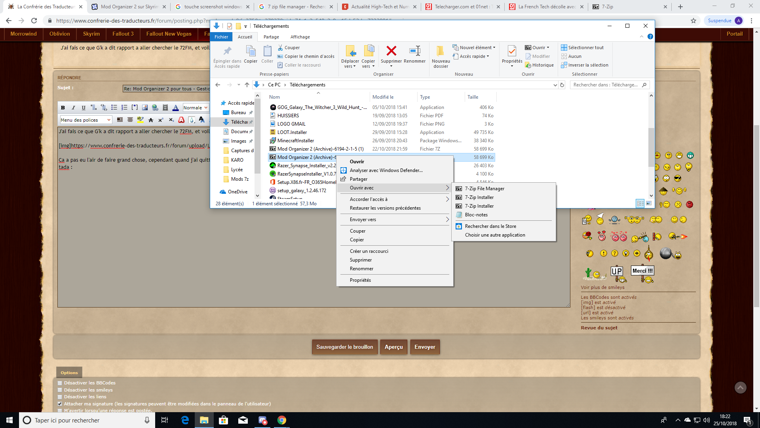Screen dimensions: 760x428
Task: Click the insert video film icon
Action: coord(165,108)
